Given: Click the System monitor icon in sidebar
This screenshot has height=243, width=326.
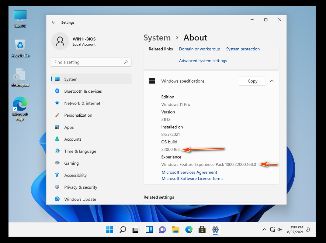Looking at the screenshot, I should coord(57,79).
